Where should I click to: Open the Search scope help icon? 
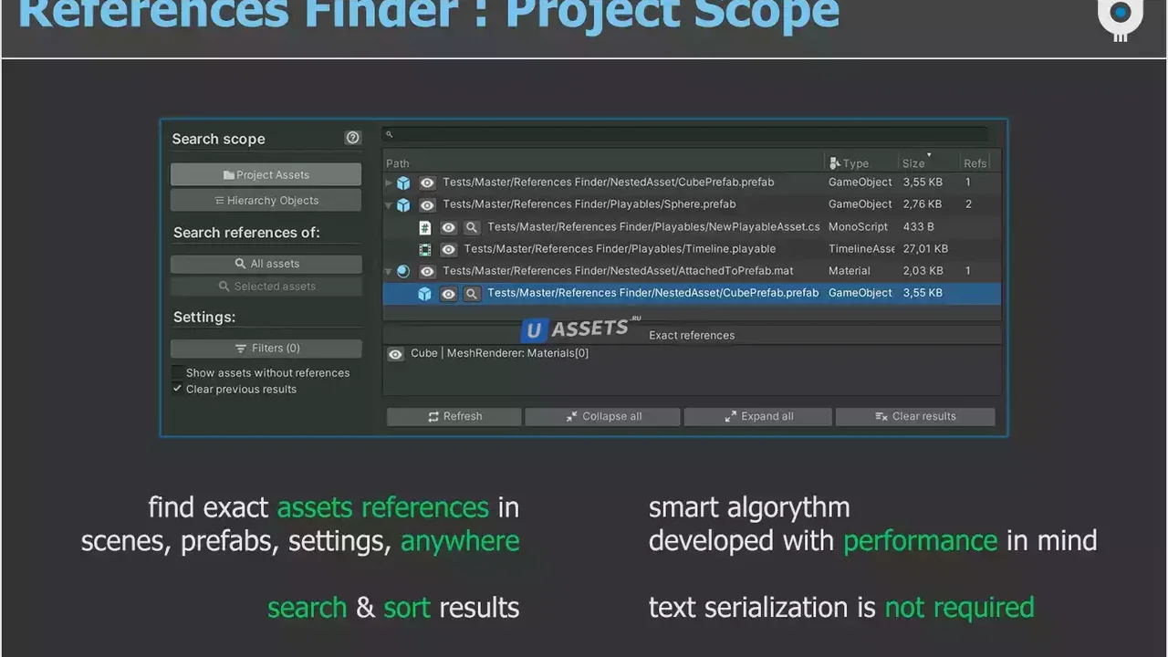[353, 138]
